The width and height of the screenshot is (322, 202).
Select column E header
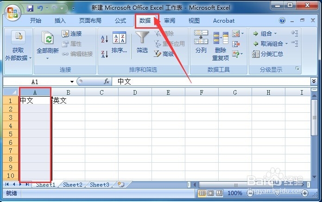coord(168,92)
